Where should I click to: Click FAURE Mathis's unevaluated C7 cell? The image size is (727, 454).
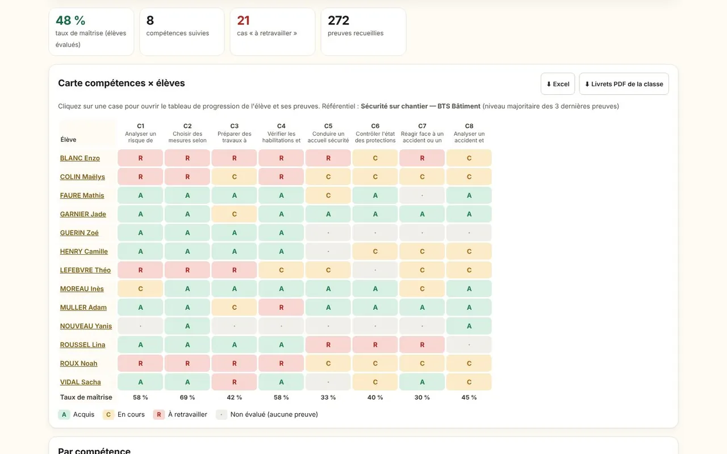click(422, 196)
